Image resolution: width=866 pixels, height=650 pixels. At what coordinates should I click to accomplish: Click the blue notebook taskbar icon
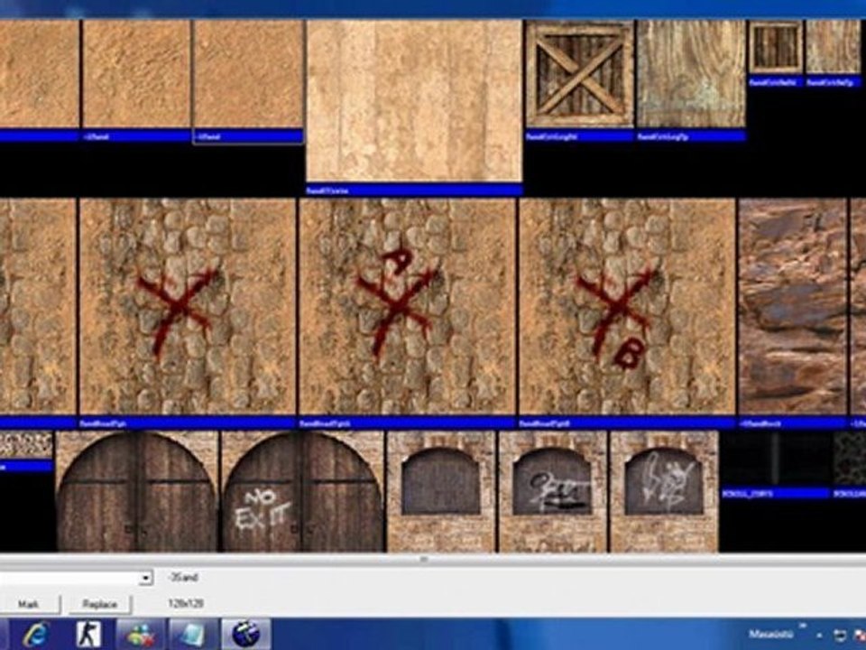pyautogui.click(x=192, y=635)
